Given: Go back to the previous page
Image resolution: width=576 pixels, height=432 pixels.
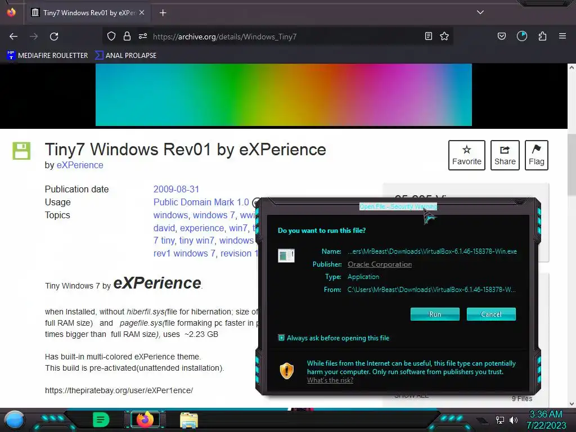Looking at the screenshot, I should point(13,37).
